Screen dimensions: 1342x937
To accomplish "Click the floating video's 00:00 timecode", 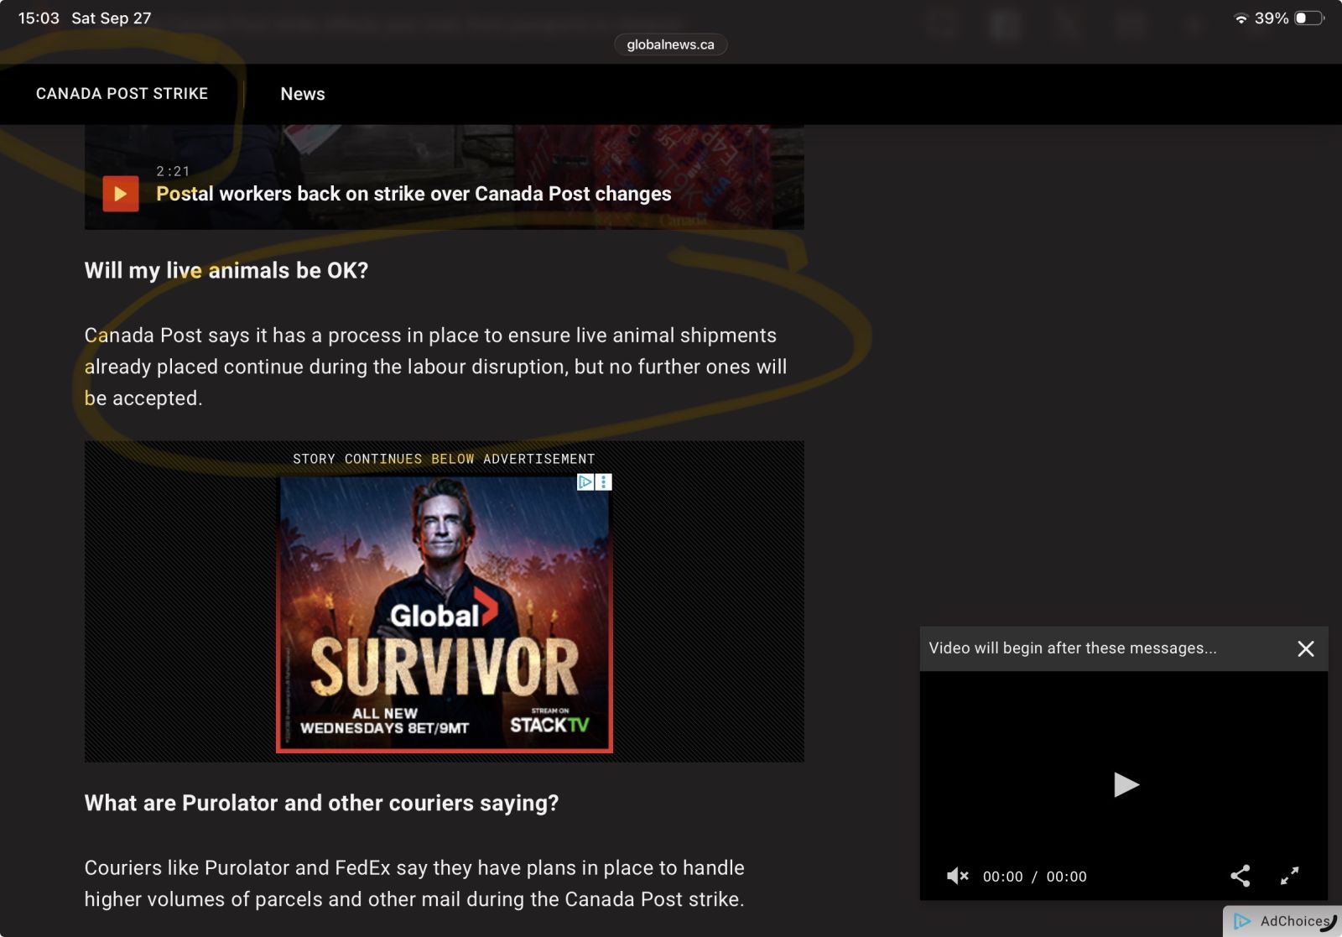I will (1002, 877).
